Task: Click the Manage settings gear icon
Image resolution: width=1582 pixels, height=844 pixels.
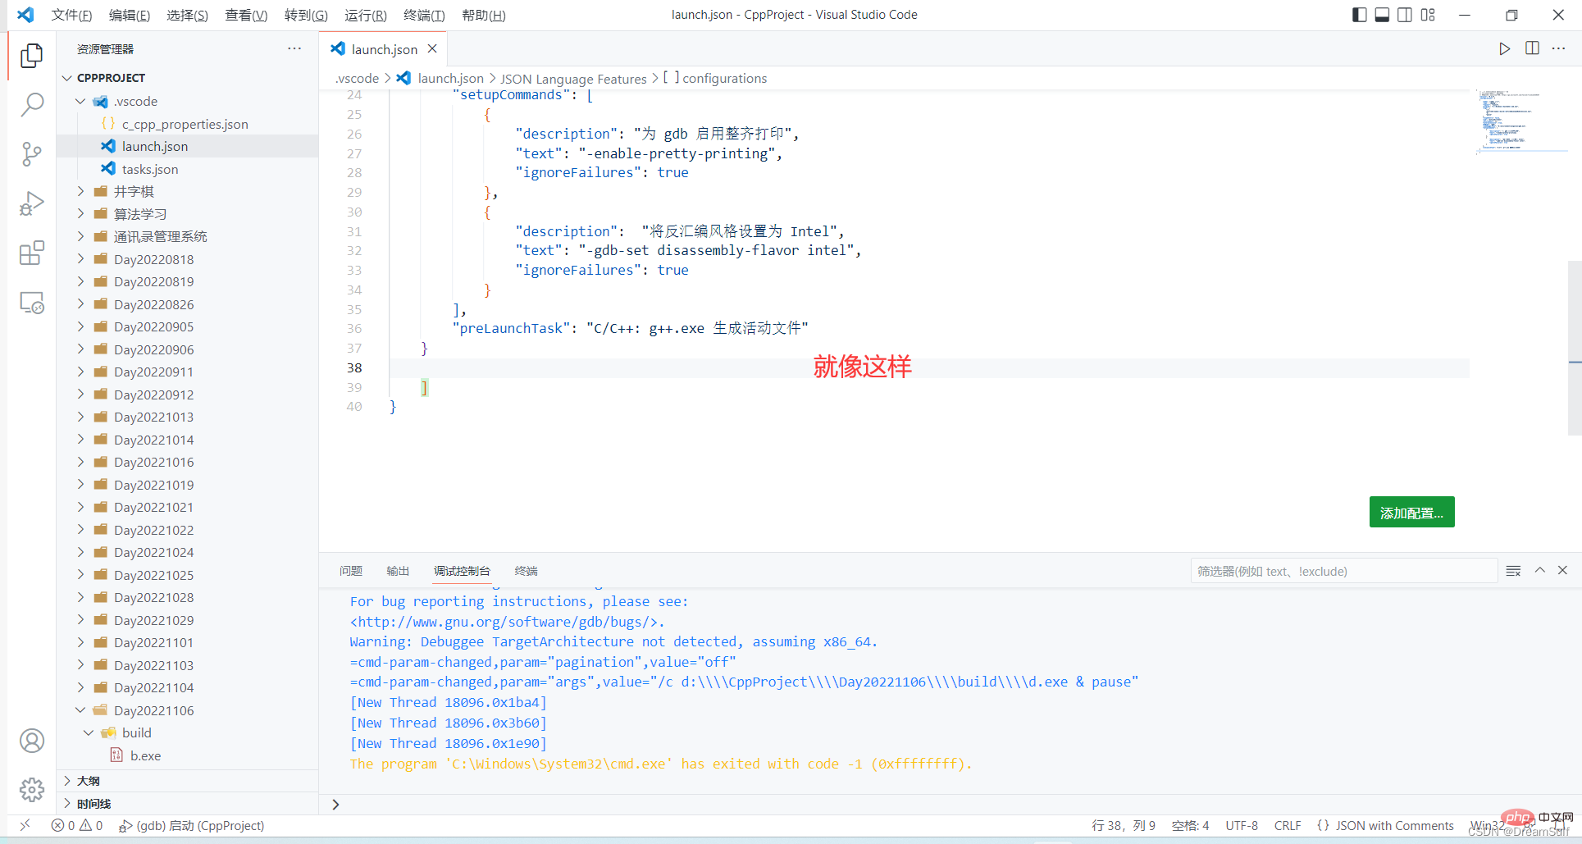Action: (x=32, y=790)
